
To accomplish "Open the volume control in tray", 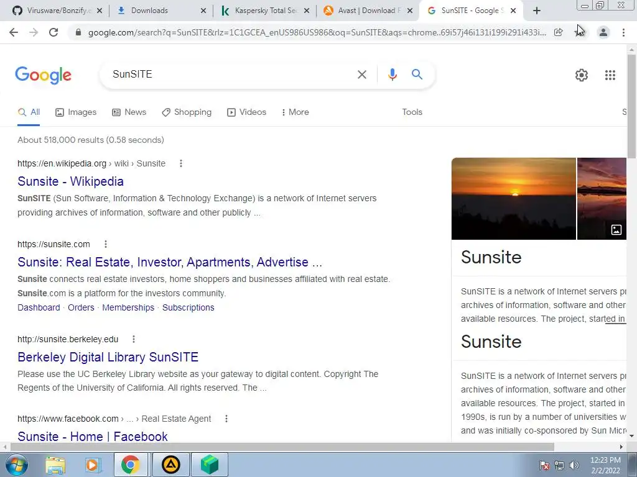I will [x=574, y=465].
